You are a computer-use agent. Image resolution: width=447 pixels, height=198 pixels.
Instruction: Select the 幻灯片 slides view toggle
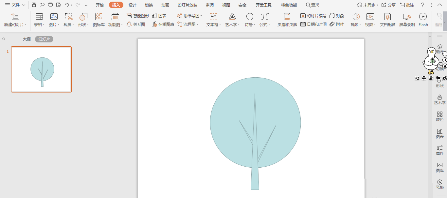pos(44,39)
